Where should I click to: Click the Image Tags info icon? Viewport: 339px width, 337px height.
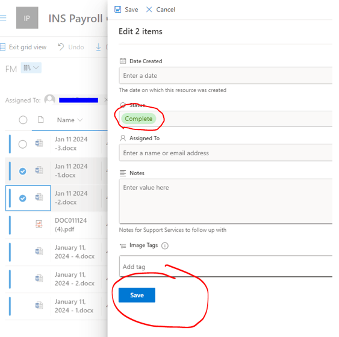[x=165, y=246]
